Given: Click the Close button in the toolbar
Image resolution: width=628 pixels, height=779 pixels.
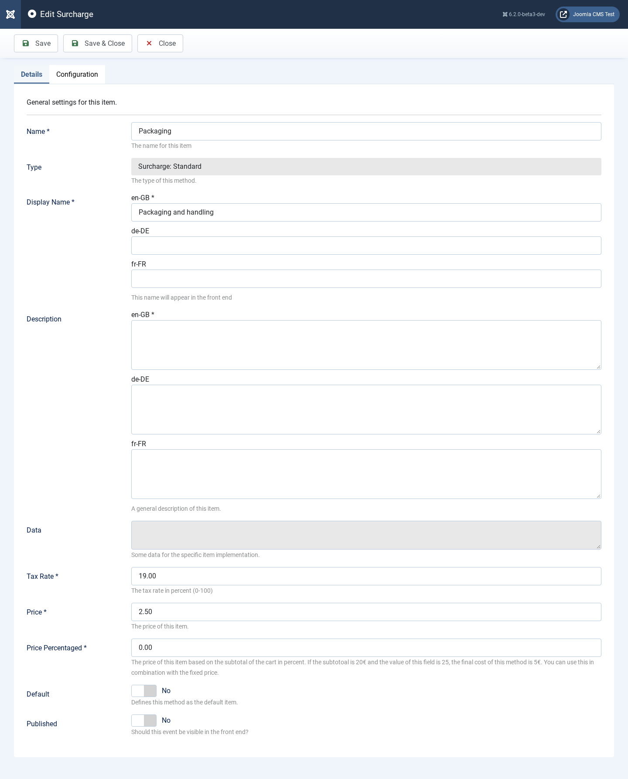Looking at the screenshot, I should [160, 44].
